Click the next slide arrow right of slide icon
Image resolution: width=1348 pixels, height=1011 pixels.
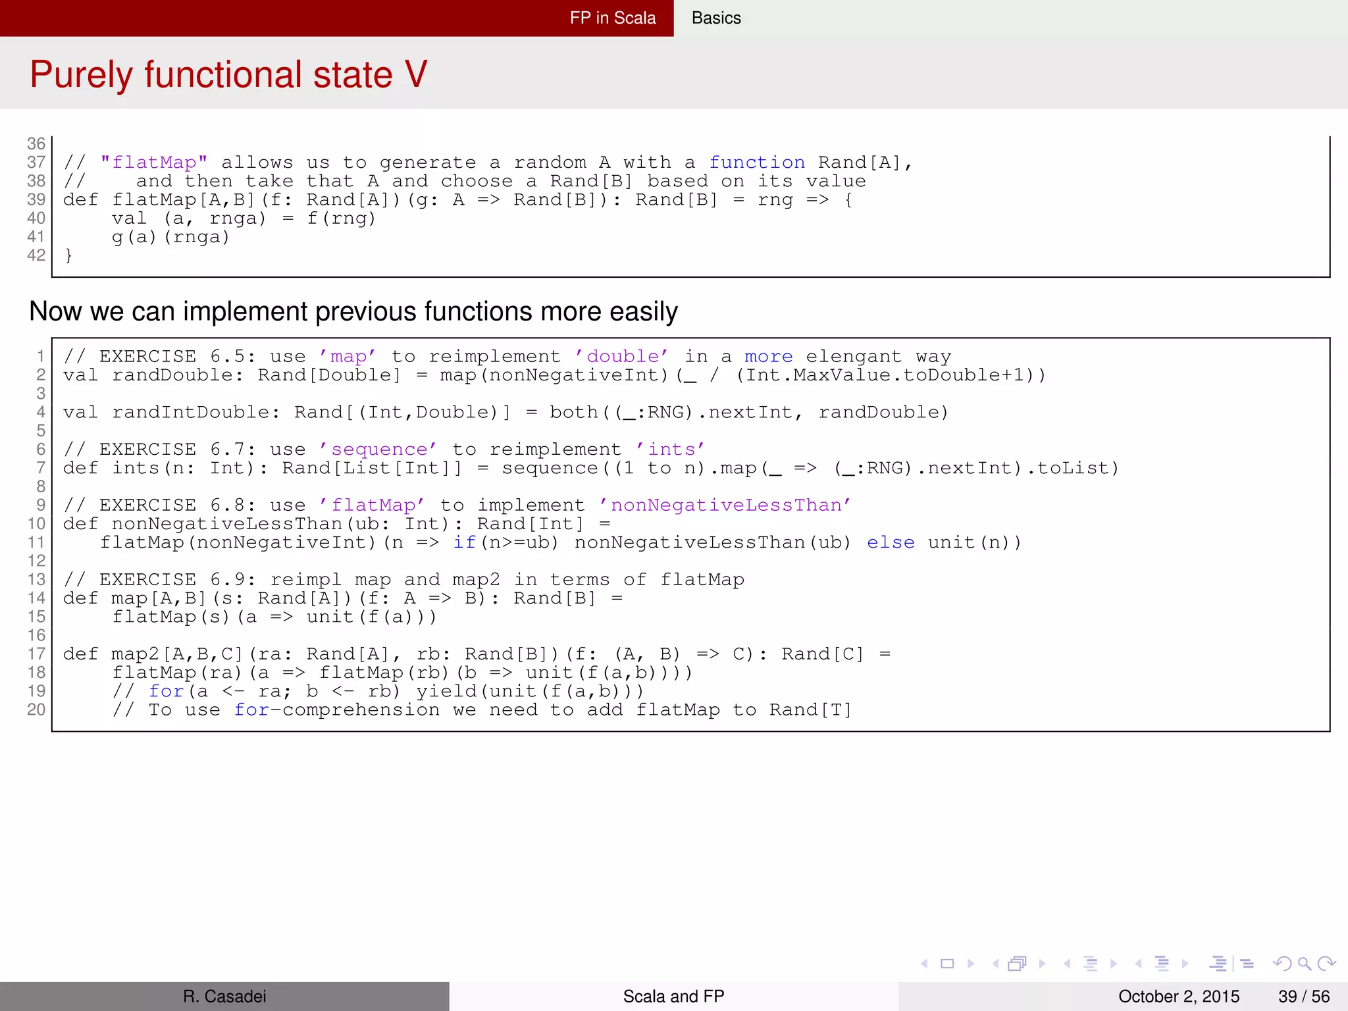click(971, 964)
